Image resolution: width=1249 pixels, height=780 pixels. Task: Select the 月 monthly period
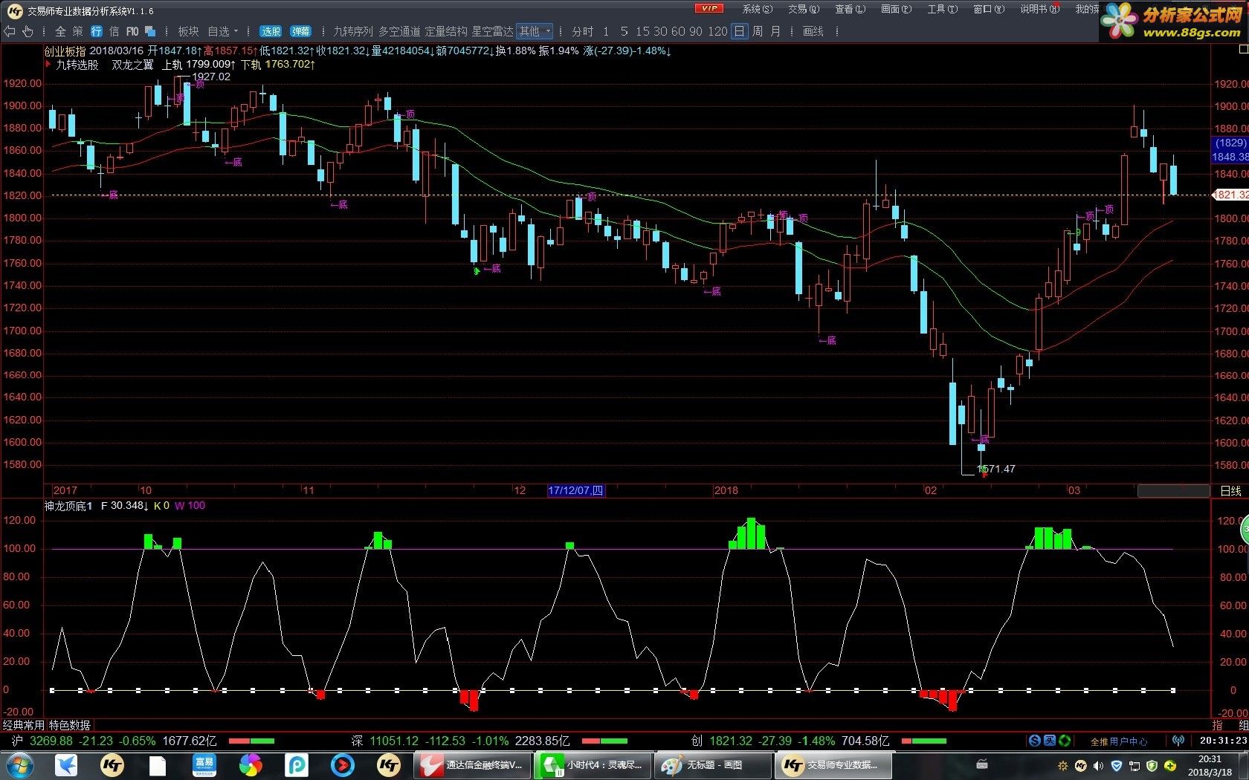pyautogui.click(x=775, y=31)
